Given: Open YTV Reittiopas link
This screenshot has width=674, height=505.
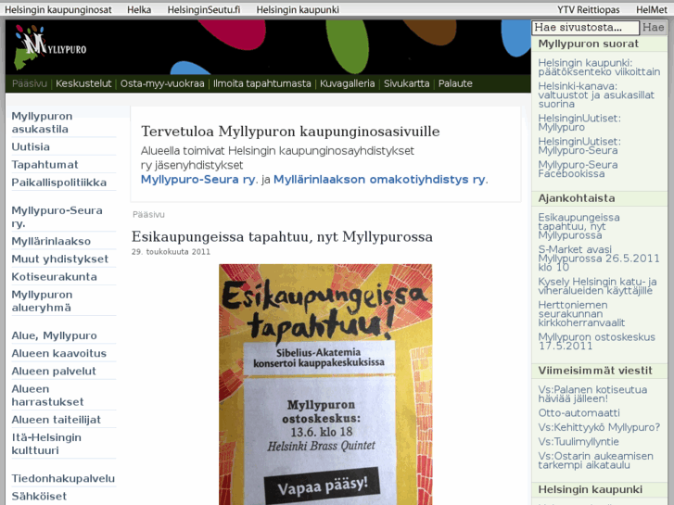Looking at the screenshot, I should coord(589,9).
